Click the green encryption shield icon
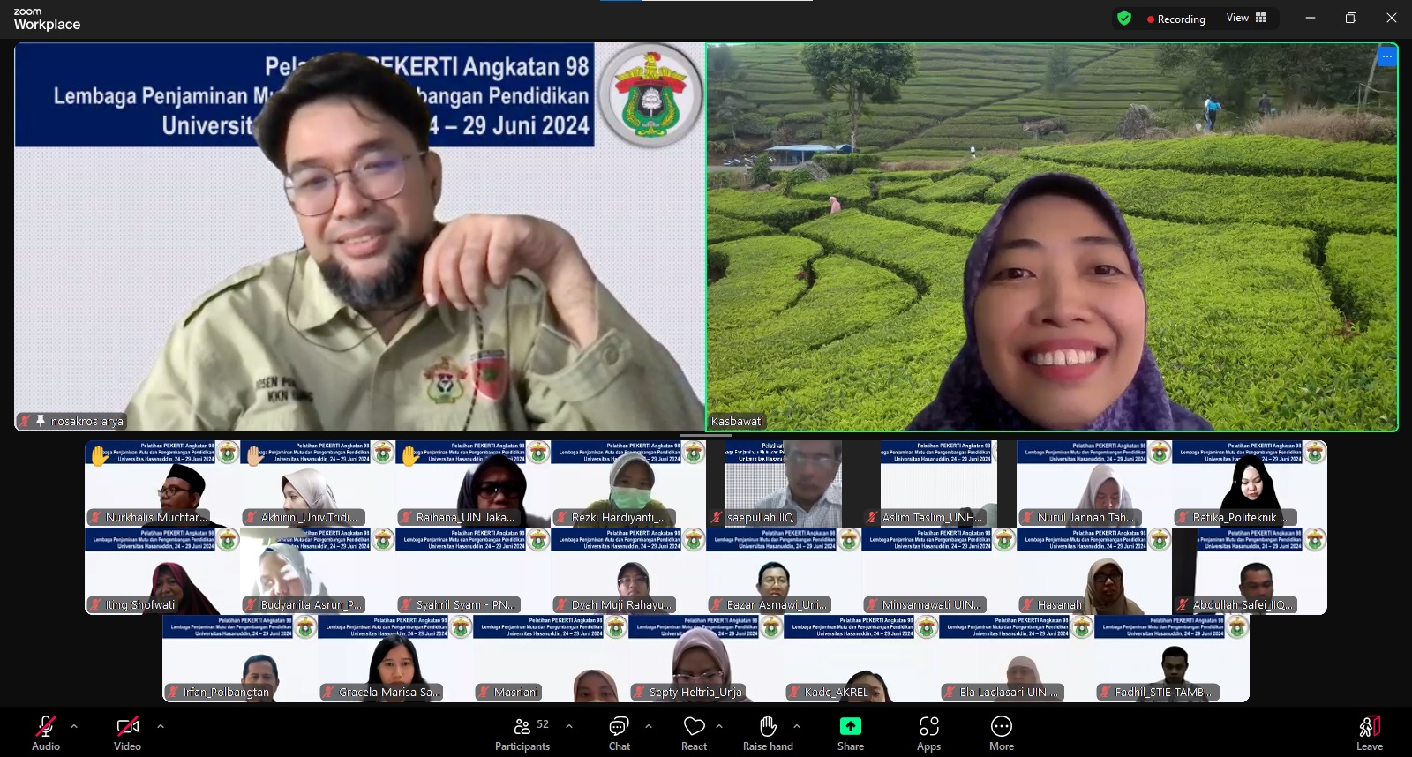Viewport: 1412px width, 757px height. click(1123, 18)
